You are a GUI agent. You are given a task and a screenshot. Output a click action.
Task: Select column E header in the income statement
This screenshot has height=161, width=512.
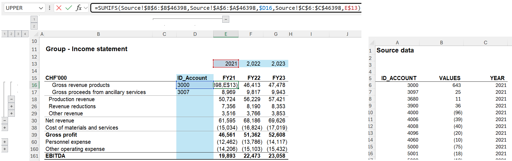(x=226, y=34)
